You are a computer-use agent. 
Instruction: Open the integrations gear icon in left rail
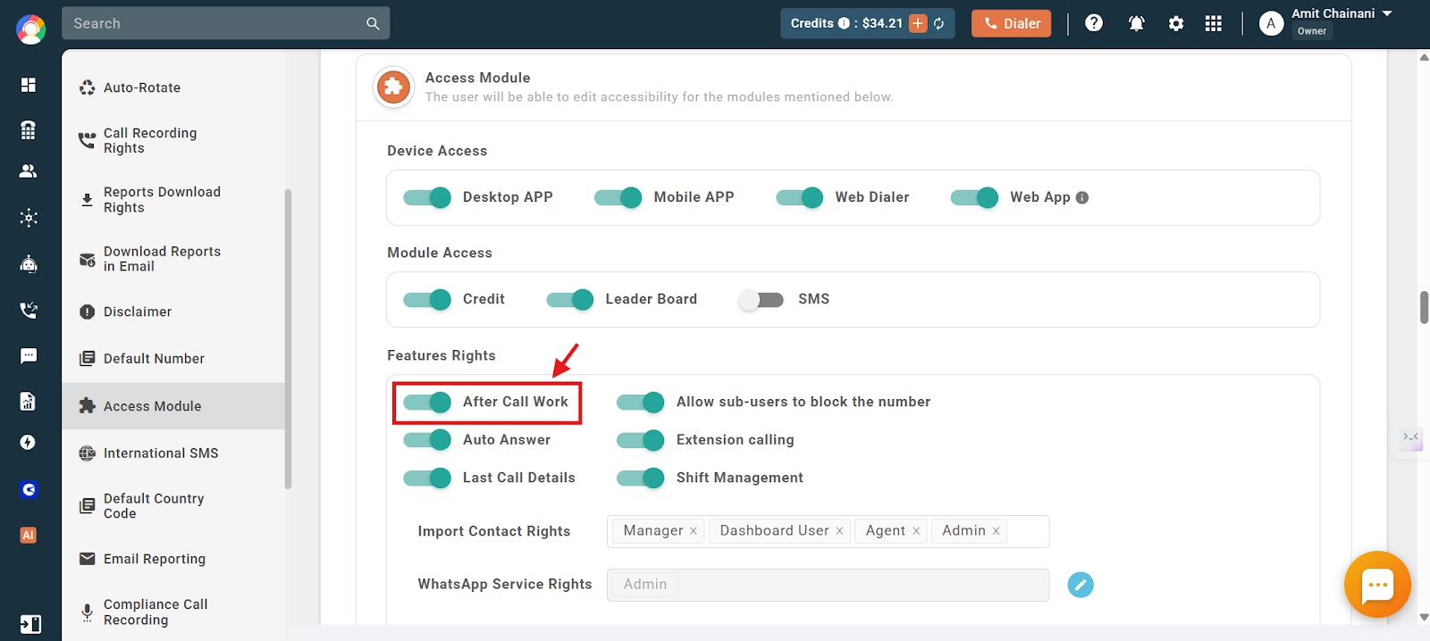[x=29, y=218]
